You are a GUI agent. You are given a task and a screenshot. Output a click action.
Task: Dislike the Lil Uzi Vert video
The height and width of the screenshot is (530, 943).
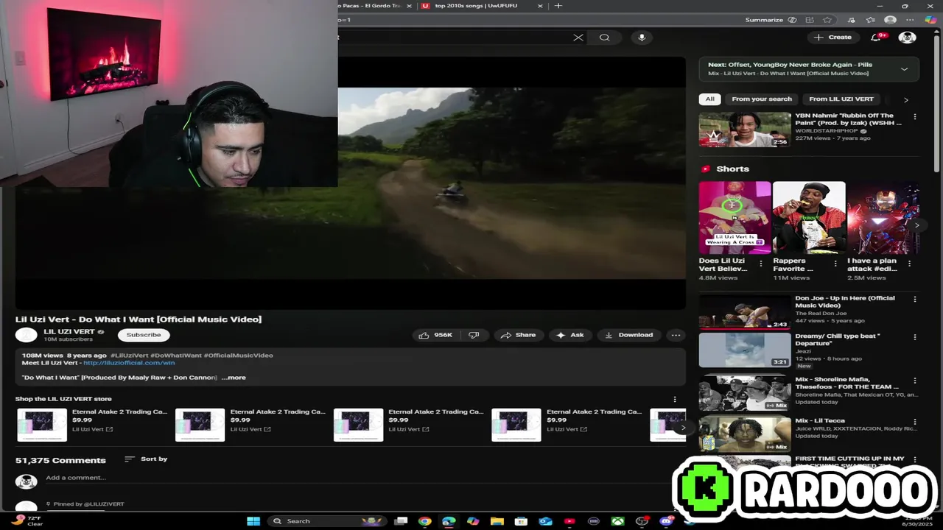click(x=474, y=335)
